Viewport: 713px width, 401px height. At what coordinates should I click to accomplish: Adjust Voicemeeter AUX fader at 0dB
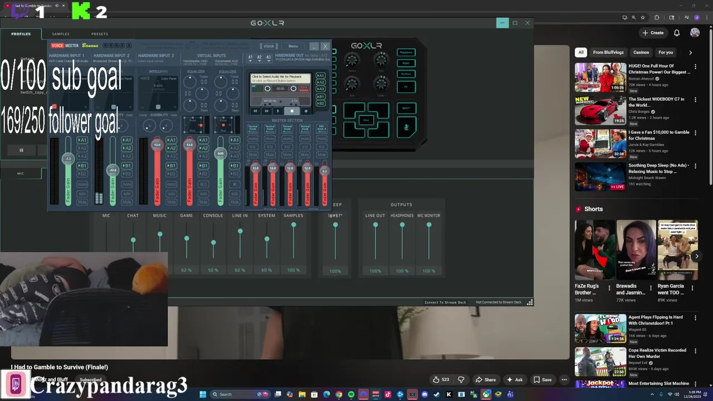(221, 154)
